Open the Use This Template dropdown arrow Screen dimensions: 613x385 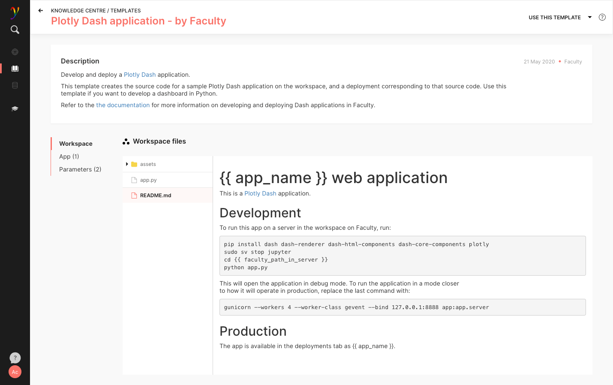click(590, 18)
